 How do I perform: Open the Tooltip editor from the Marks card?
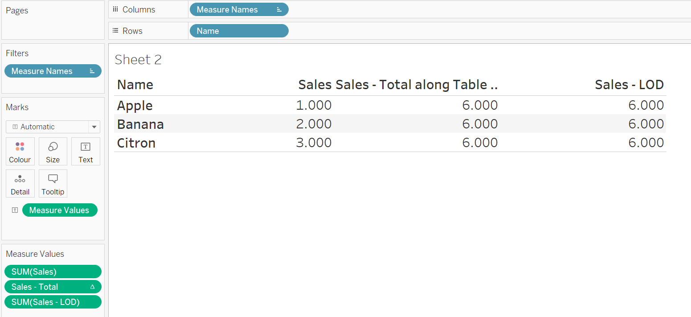[53, 183]
